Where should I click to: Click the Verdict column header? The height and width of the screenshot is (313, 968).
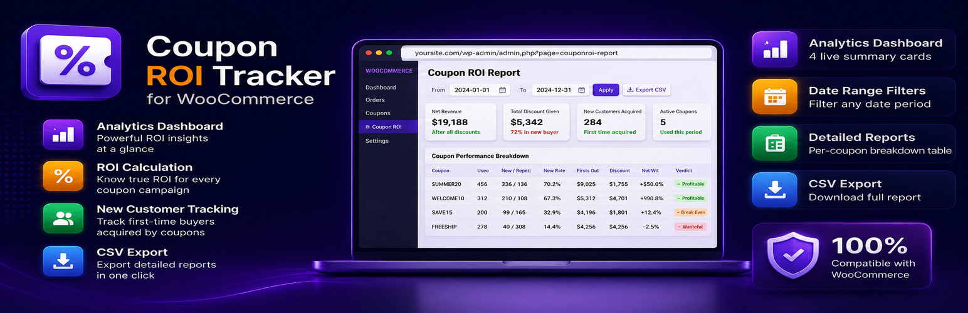[684, 170]
